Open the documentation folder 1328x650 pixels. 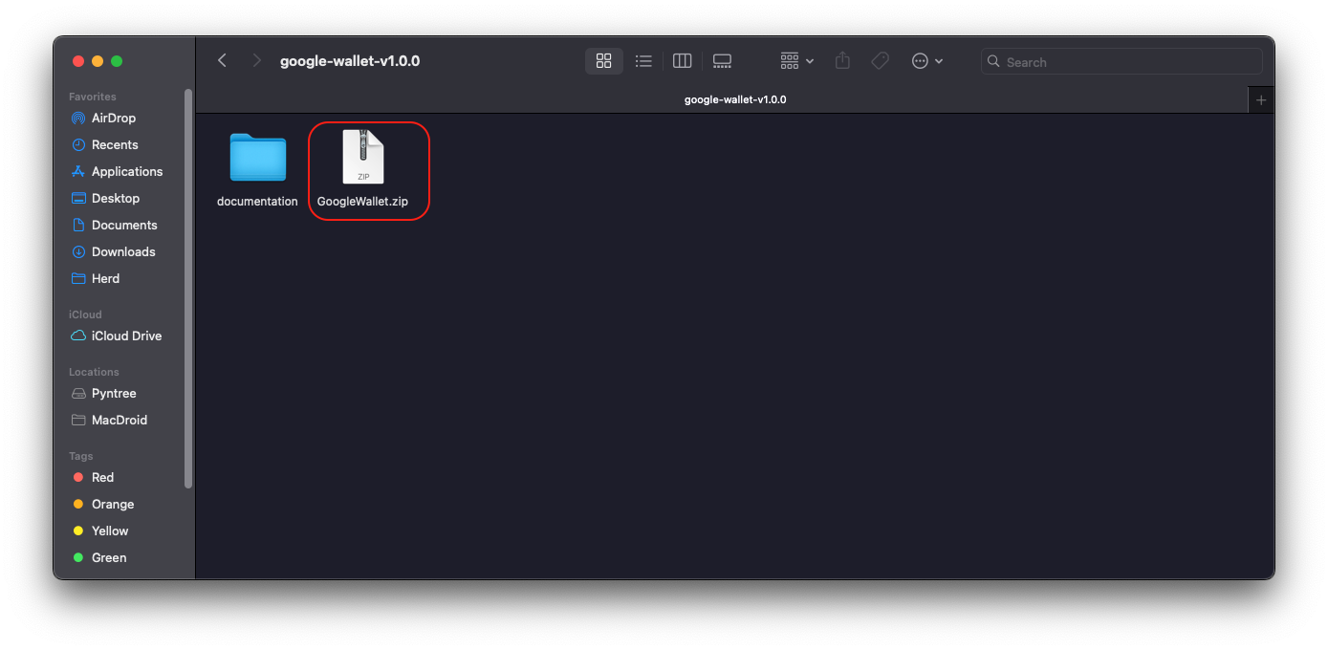pyautogui.click(x=257, y=159)
